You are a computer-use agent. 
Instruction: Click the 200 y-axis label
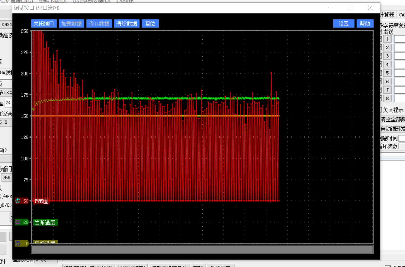[25, 74]
